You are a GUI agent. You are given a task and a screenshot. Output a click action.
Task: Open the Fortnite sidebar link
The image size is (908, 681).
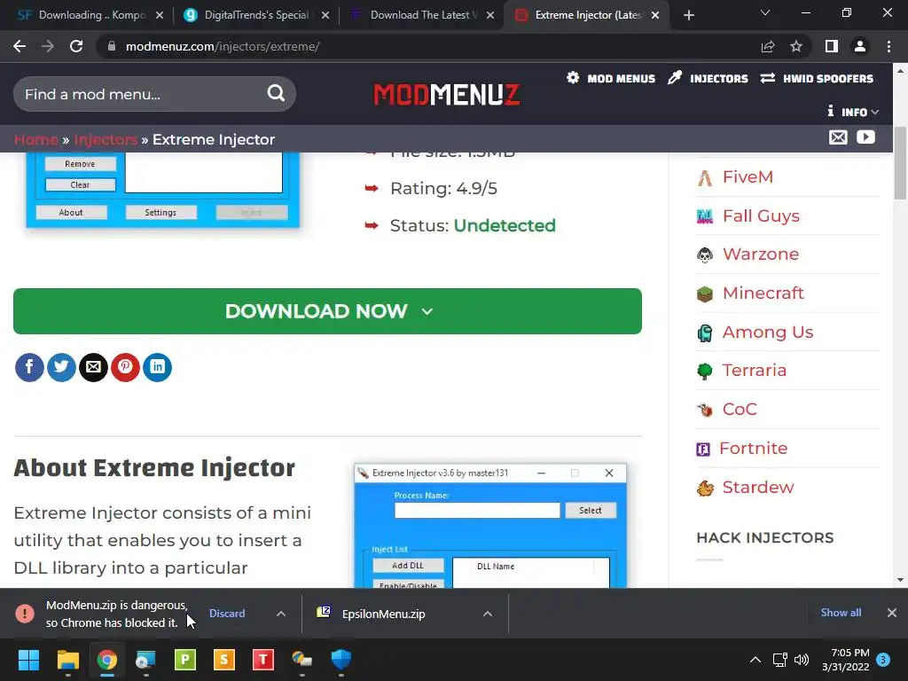click(x=754, y=448)
